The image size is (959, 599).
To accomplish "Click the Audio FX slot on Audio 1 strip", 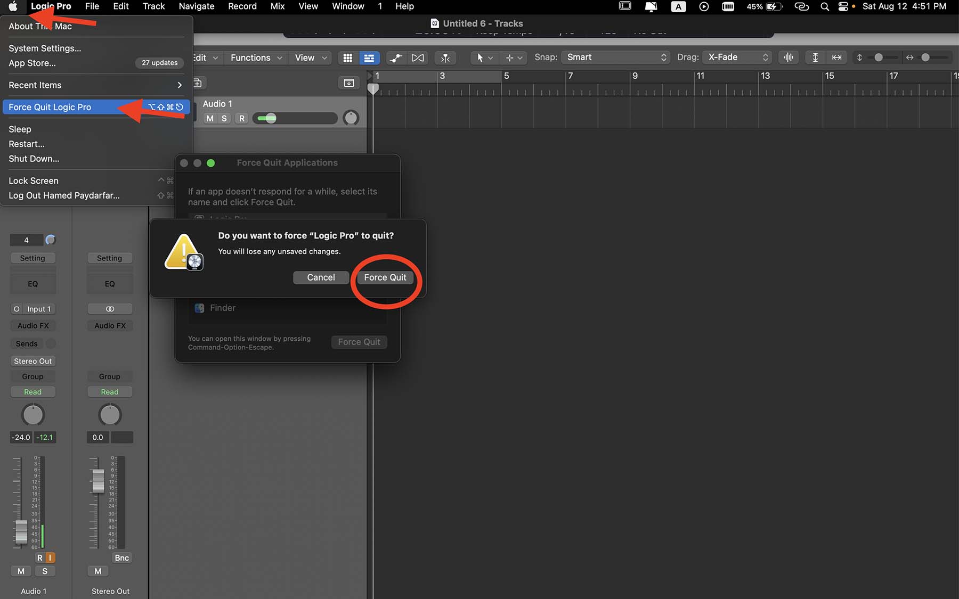I will click(x=33, y=325).
